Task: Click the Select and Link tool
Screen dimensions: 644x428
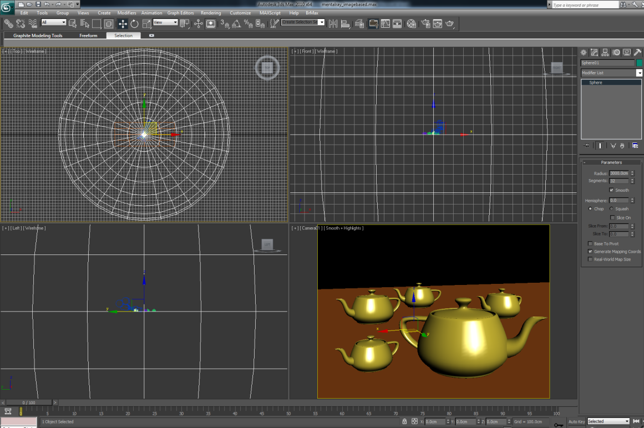Action: 8,24
